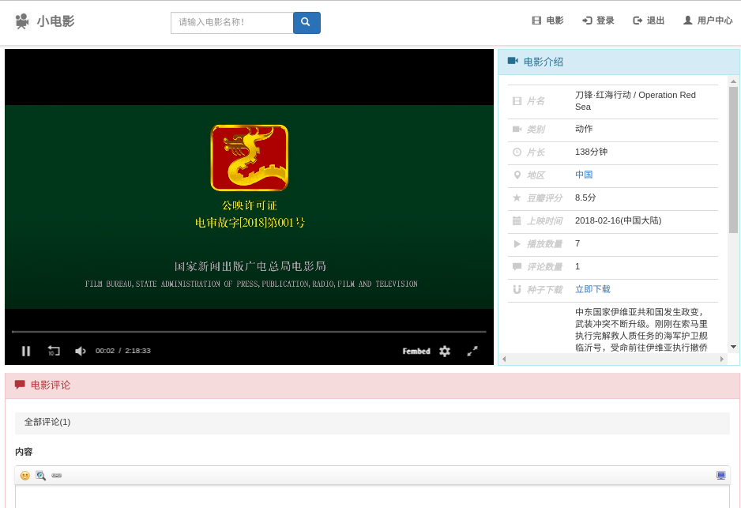Click the 电影评论 section header

(372, 386)
